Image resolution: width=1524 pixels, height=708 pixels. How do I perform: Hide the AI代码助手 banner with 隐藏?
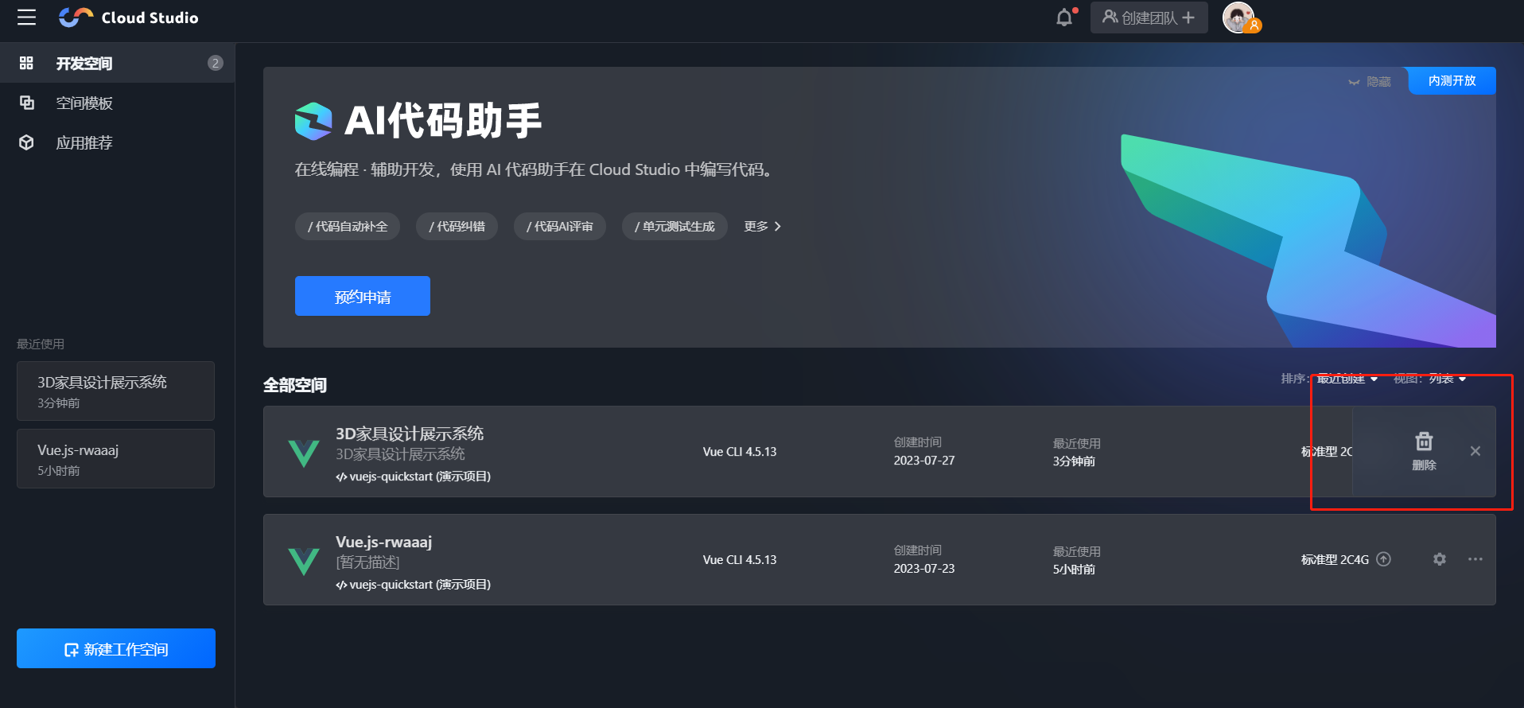1370,81
